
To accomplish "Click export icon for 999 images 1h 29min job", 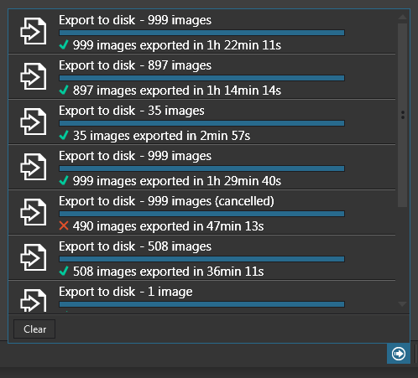I will [34, 167].
